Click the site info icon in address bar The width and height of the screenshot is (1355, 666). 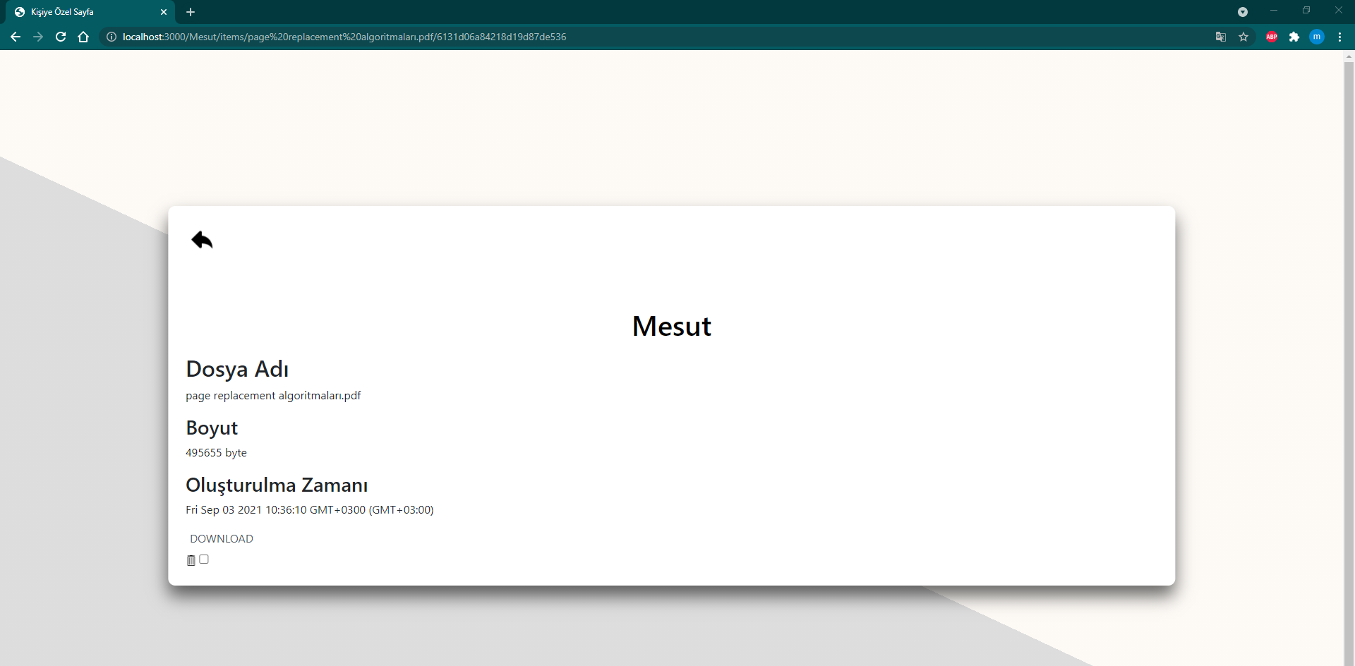112,37
